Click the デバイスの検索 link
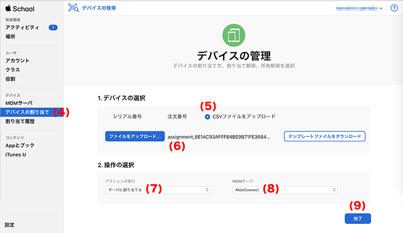 click(x=99, y=8)
